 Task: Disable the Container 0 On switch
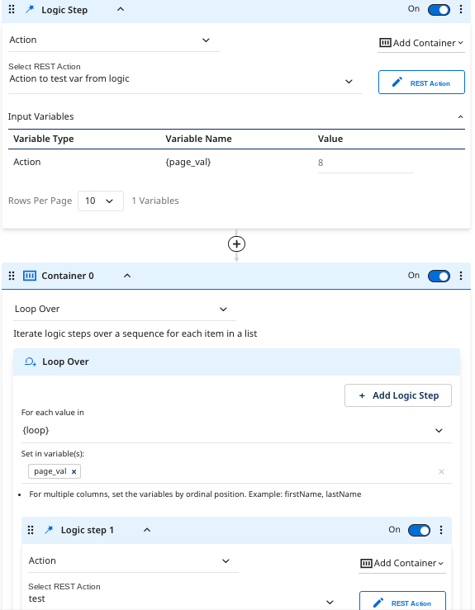pyautogui.click(x=439, y=276)
